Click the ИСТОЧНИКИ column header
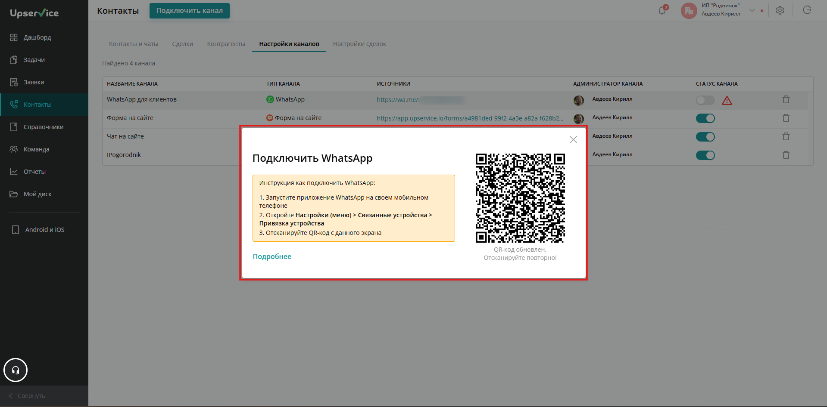This screenshot has width=827, height=407. pos(393,84)
